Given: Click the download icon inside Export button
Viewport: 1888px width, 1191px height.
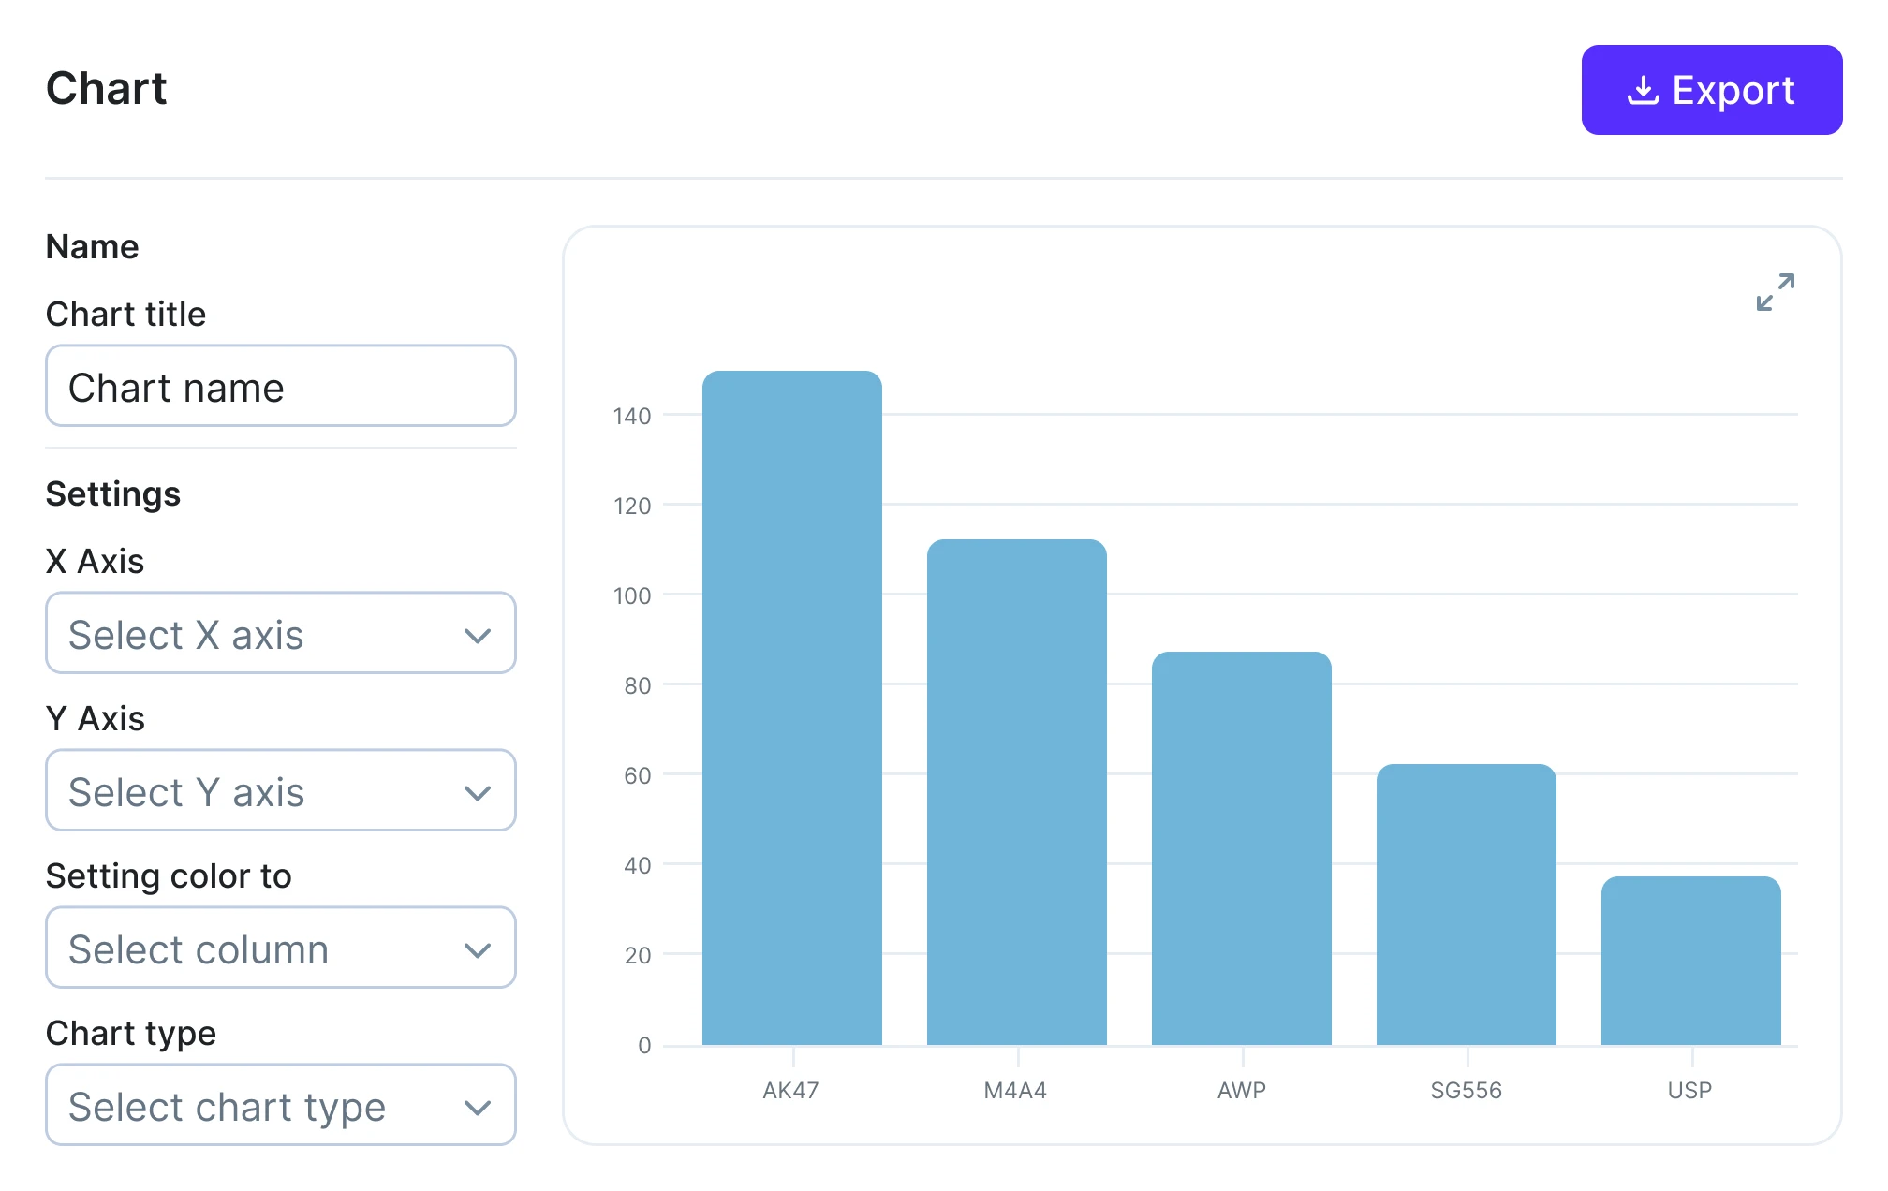Looking at the screenshot, I should (x=1644, y=89).
